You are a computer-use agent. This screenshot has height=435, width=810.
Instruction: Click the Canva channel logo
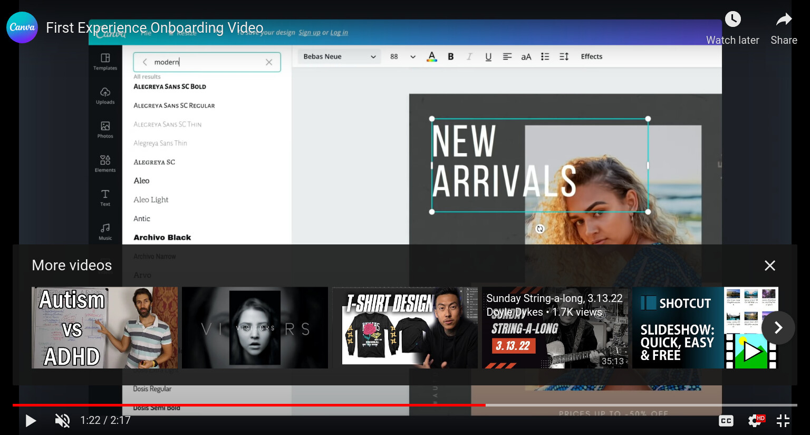(22, 27)
